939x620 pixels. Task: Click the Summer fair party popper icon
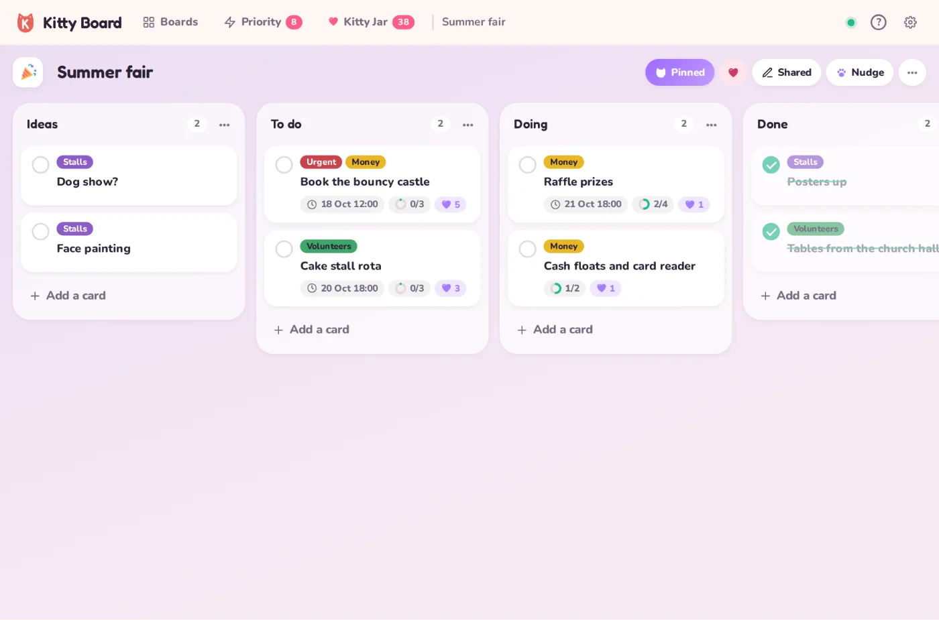tap(28, 72)
